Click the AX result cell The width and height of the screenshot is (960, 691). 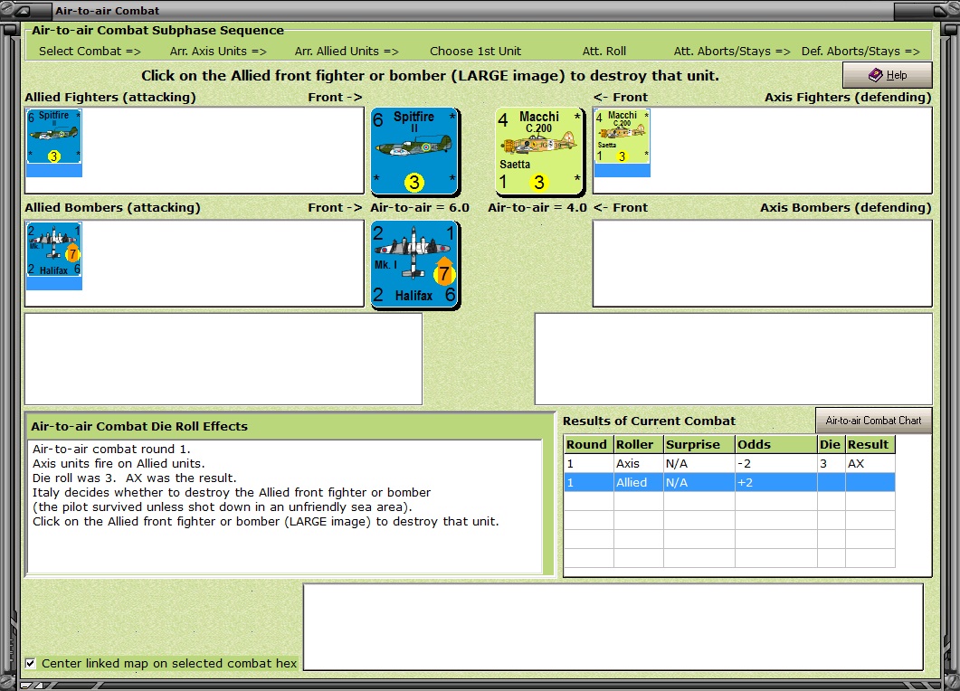coord(870,463)
